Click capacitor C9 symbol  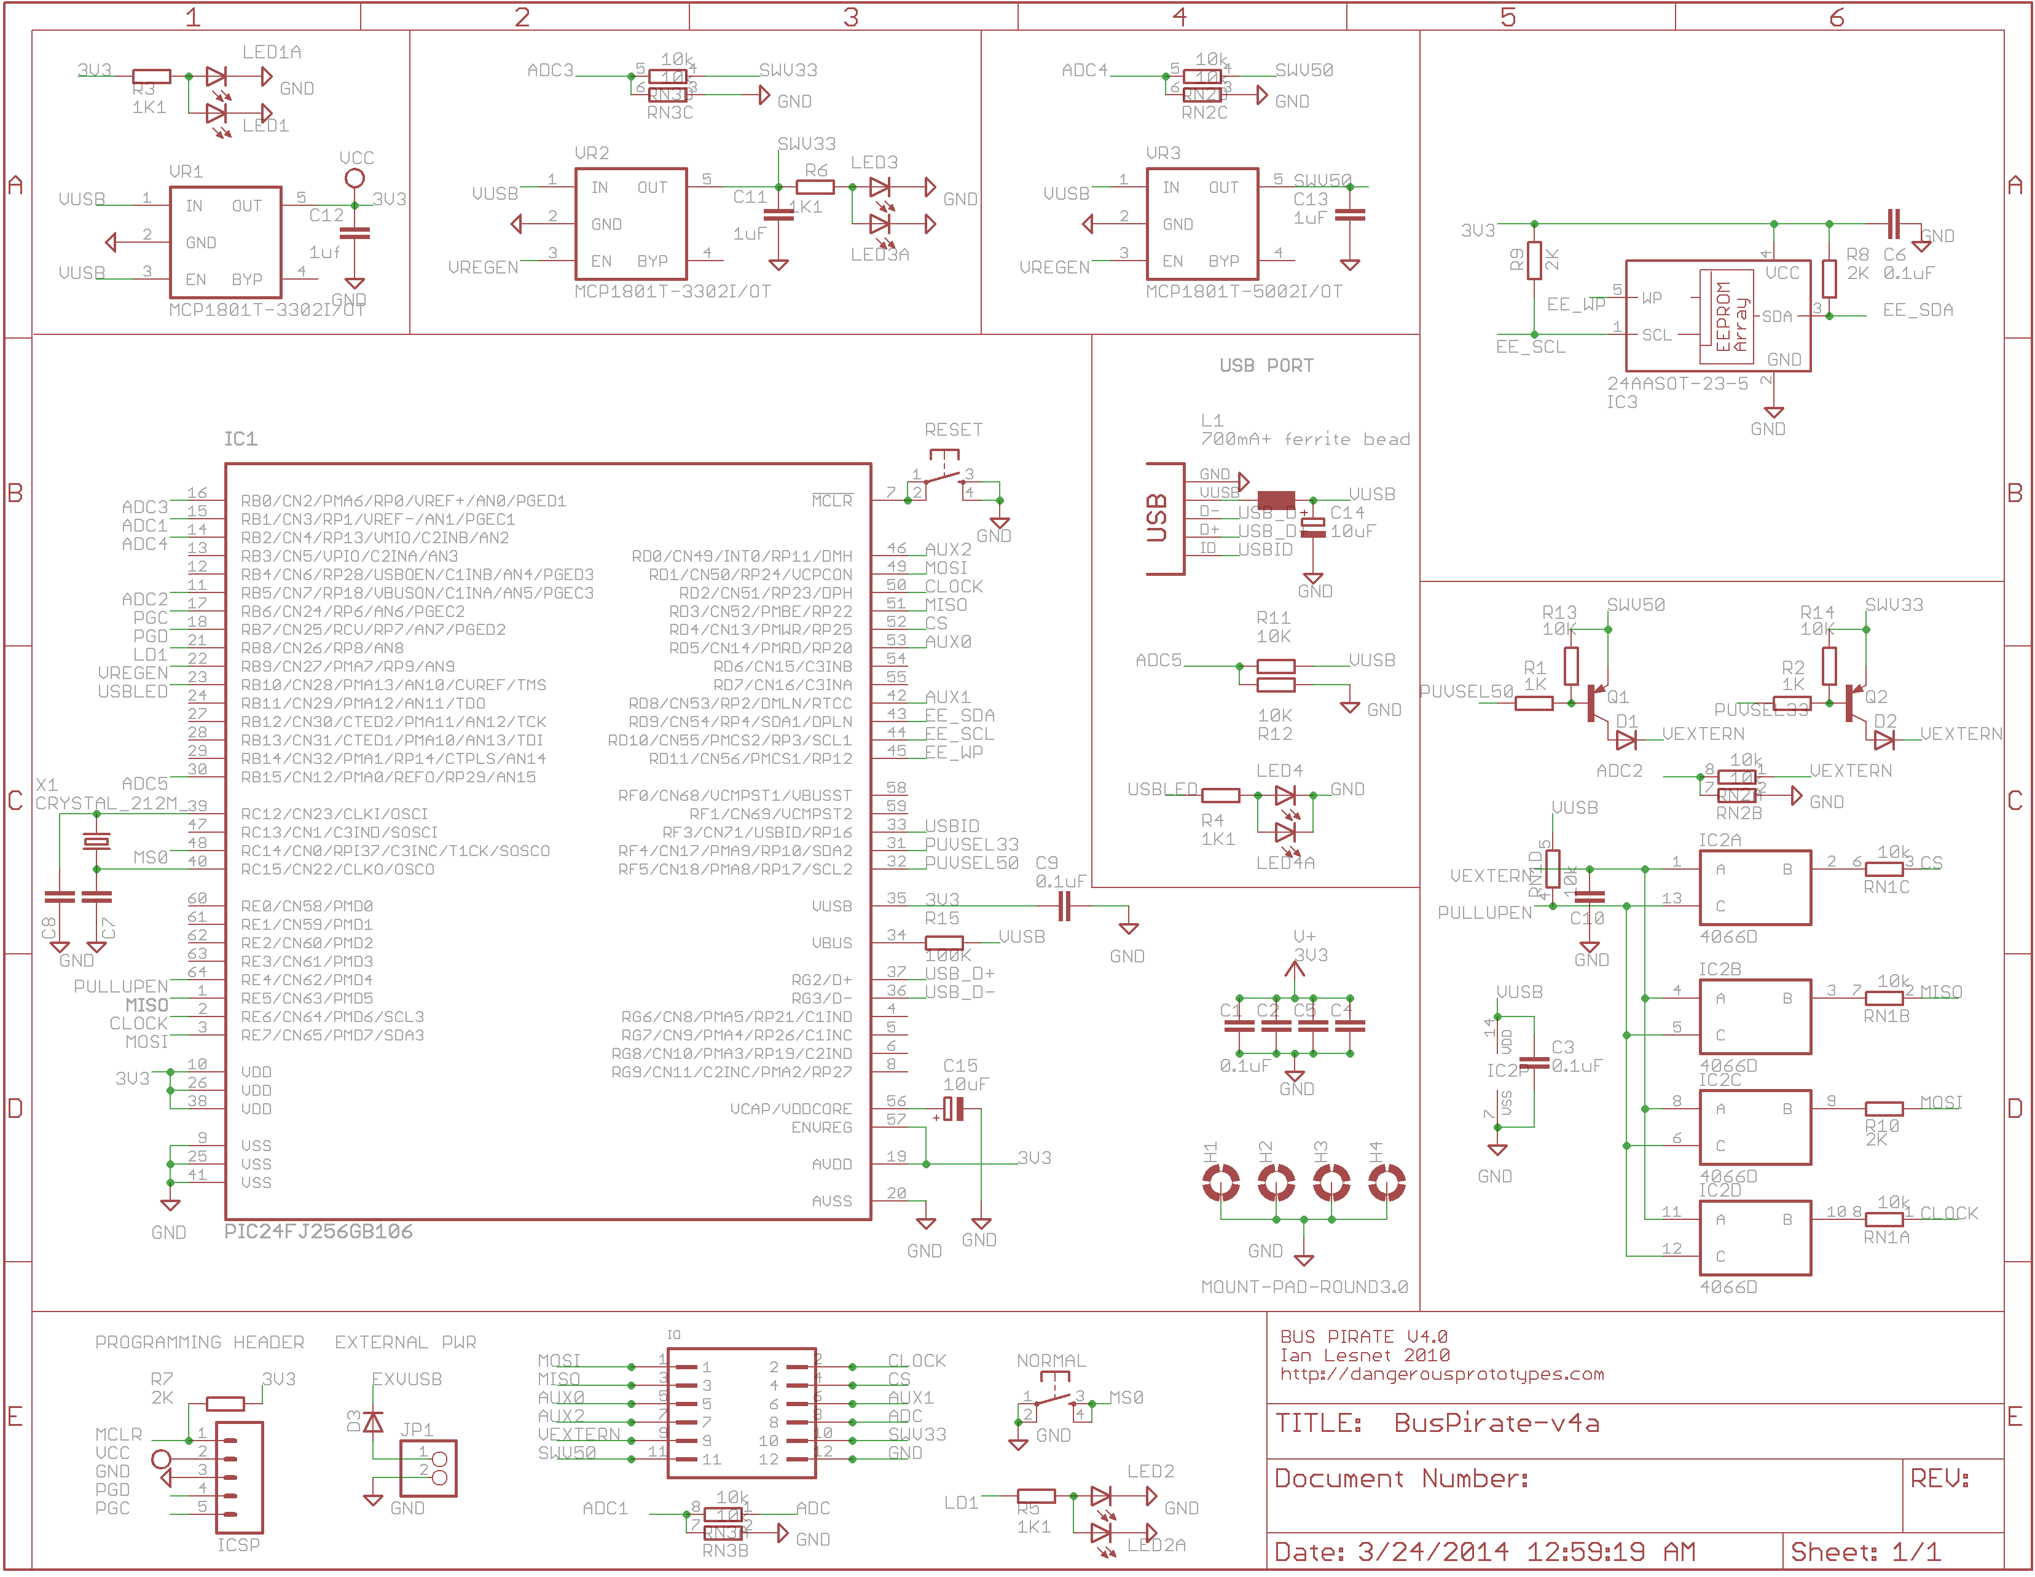pyautogui.click(x=1064, y=906)
